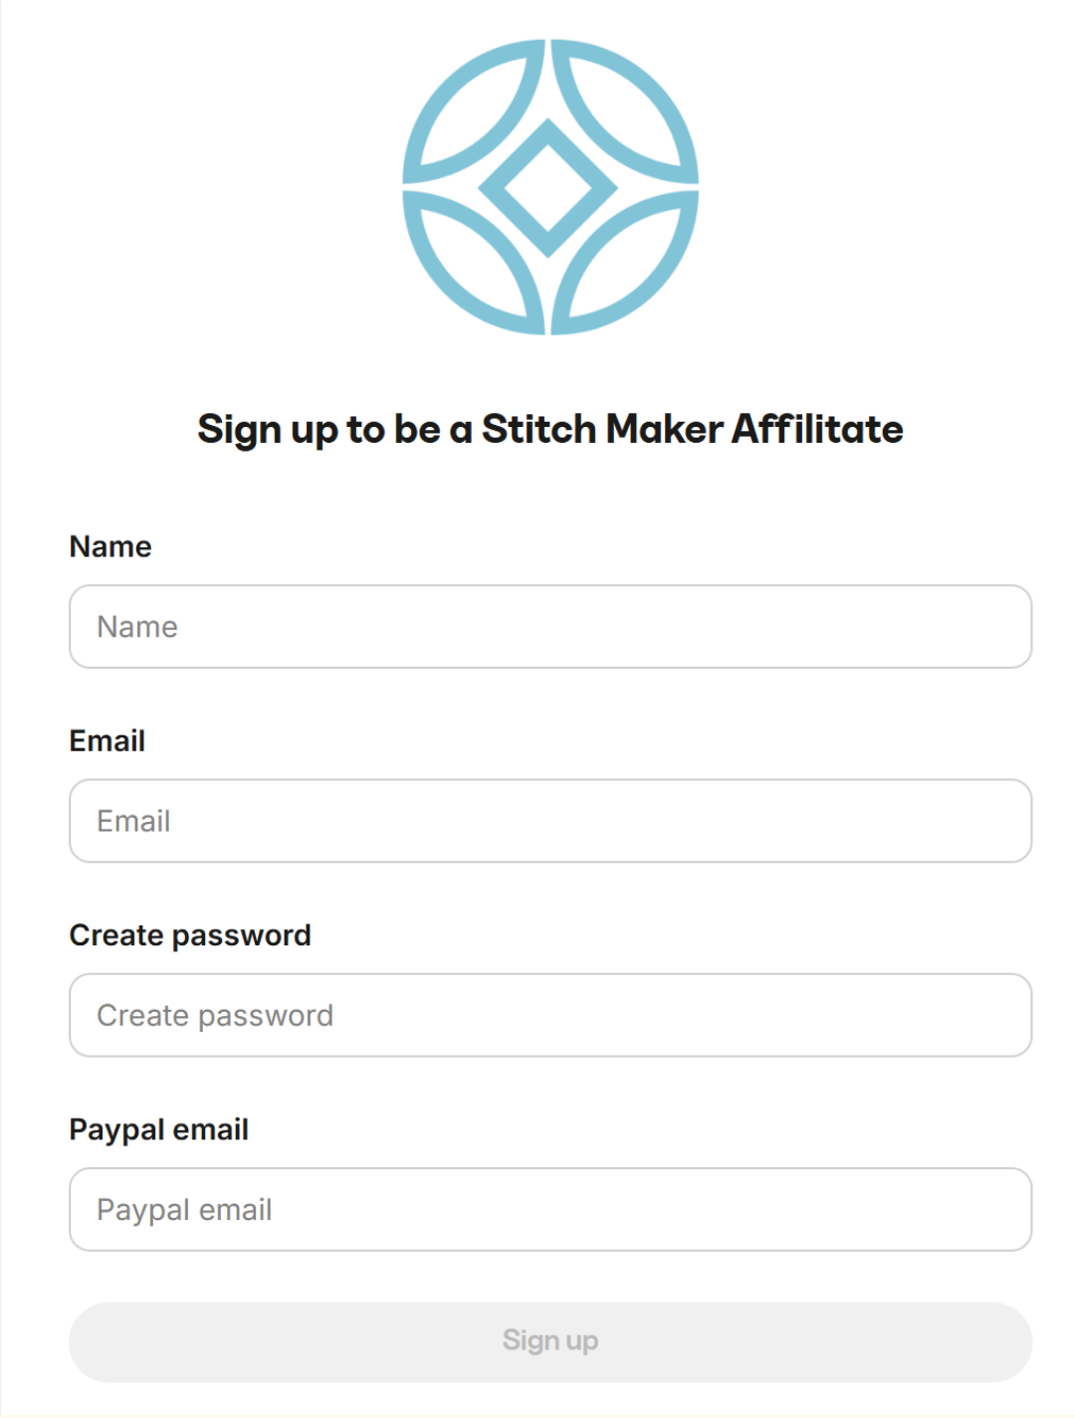Click the "Create password" placeholder text
This screenshot has width=1075, height=1418.
[215, 1015]
